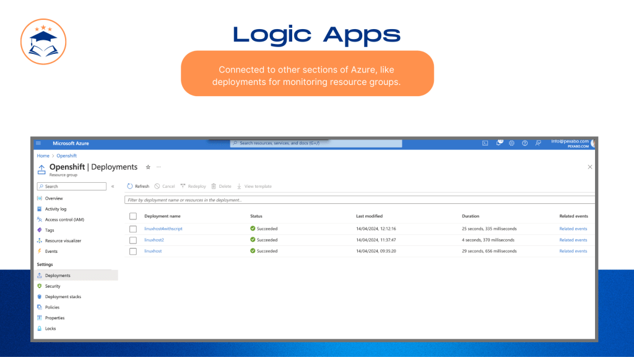The width and height of the screenshot is (634, 357).
Task: Pin Openshift Deployments with the star icon
Action: pos(148,167)
